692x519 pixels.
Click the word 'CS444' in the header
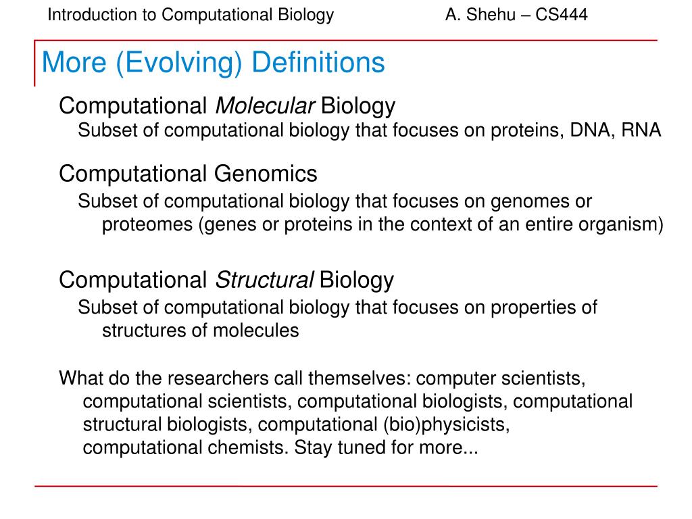coord(562,15)
